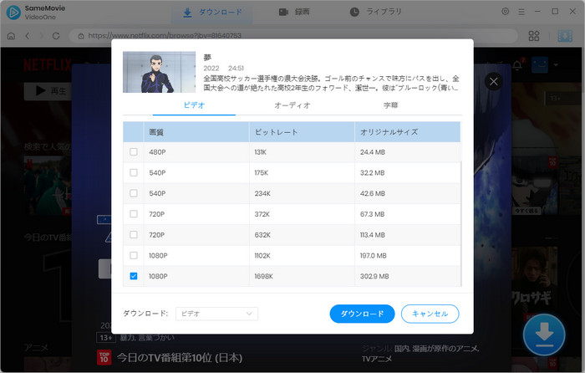
Task: Go to the browser home icon
Action: click(11, 36)
